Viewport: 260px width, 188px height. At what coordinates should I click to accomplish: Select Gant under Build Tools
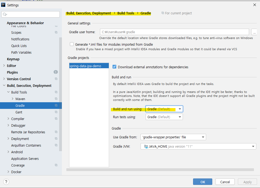tap(19, 112)
